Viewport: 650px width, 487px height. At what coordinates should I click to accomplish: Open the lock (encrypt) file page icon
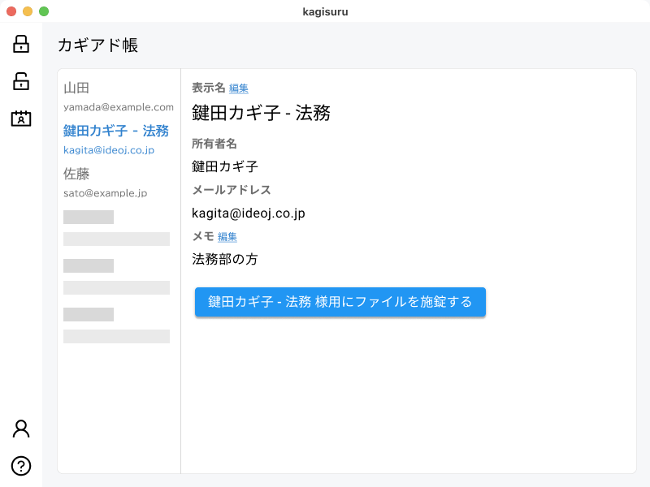(21, 44)
